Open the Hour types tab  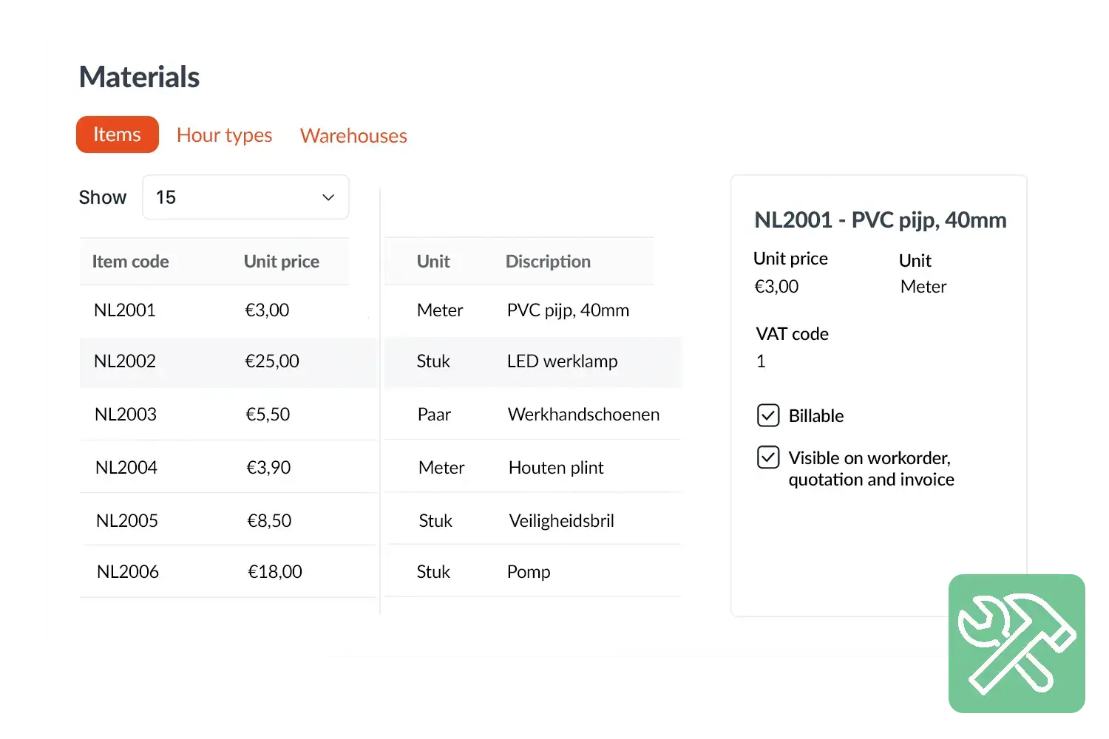[224, 135]
